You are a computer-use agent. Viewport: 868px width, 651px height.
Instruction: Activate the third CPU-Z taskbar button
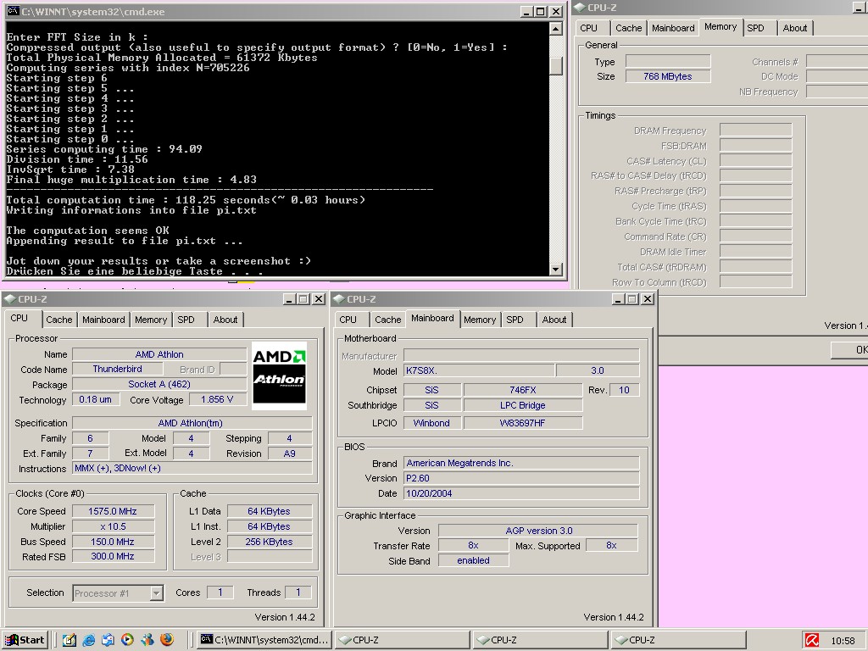click(x=678, y=640)
